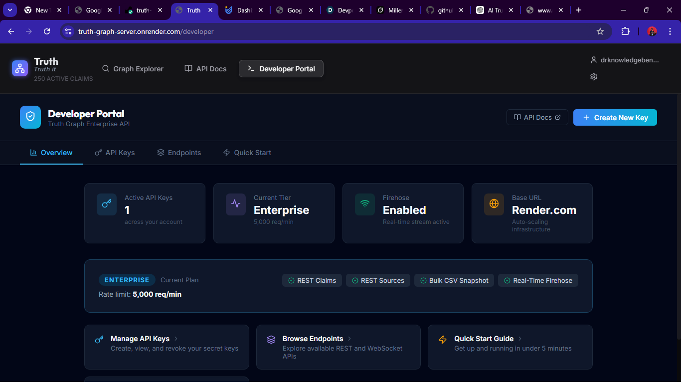Screen dimensions: 681x383
Task: Open the browser profile avatar
Action: click(652, 31)
